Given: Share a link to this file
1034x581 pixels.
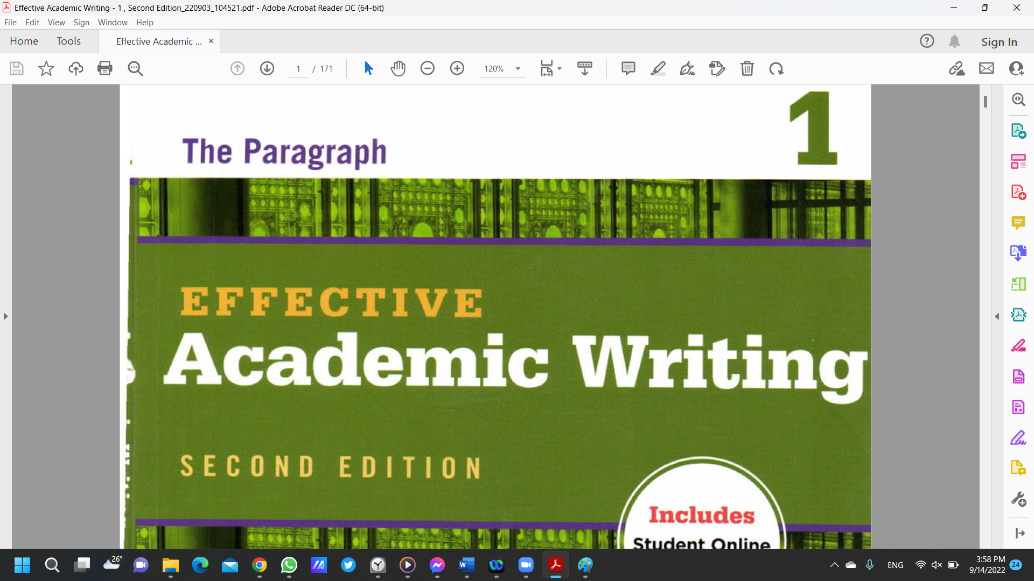Looking at the screenshot, I should coord(957,68).
